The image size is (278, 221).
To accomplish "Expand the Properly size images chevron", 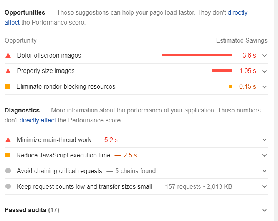I will tap(265, 71).
